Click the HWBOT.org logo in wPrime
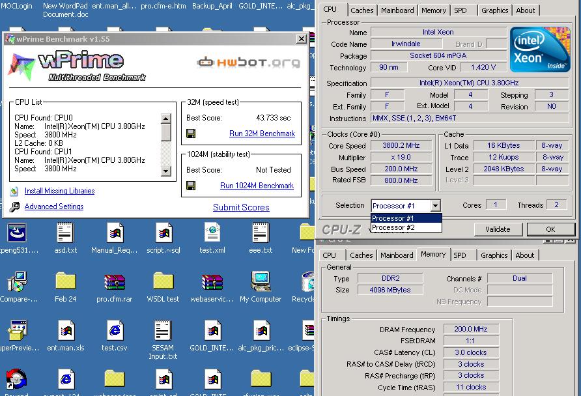This screenshot has width=581, height=396. pos(248,63)
